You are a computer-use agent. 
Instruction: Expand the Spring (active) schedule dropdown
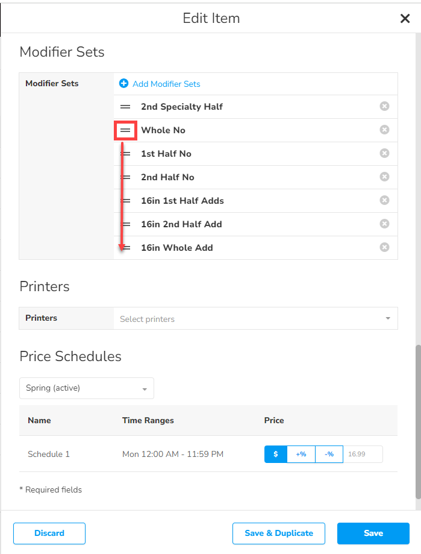[x=87, y=388]
